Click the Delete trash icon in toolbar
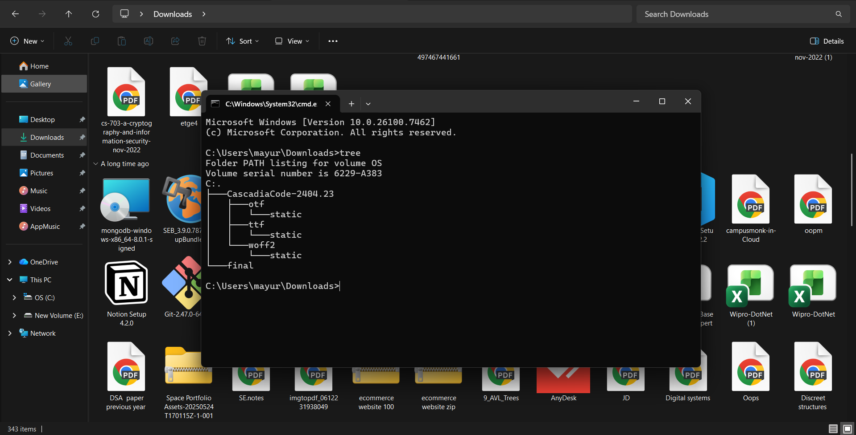856x435 pixels. pos(202,41)
